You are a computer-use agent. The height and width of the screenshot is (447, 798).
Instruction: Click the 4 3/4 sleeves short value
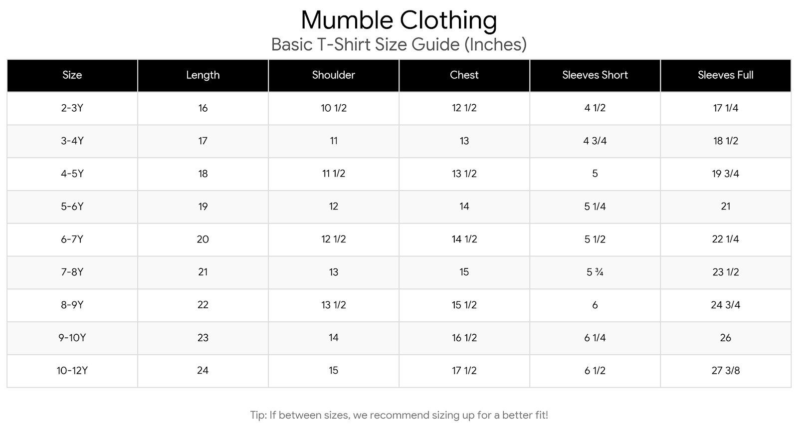click(x=595, y=141)
